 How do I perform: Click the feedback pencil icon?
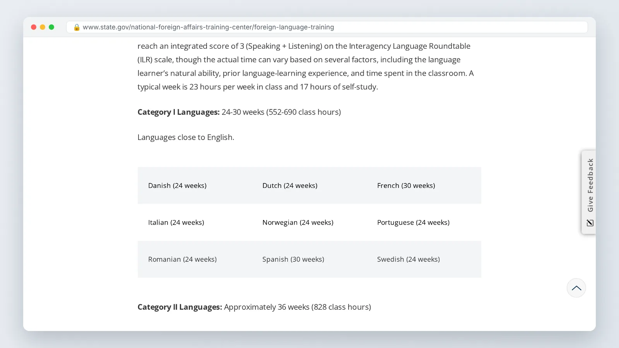pyautogui.click(x=590, y=223)
